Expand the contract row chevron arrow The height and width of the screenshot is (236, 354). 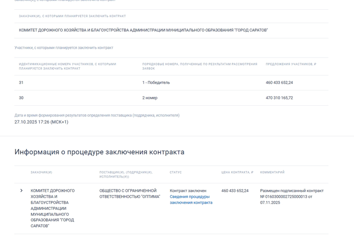click(x=21, y=191)
